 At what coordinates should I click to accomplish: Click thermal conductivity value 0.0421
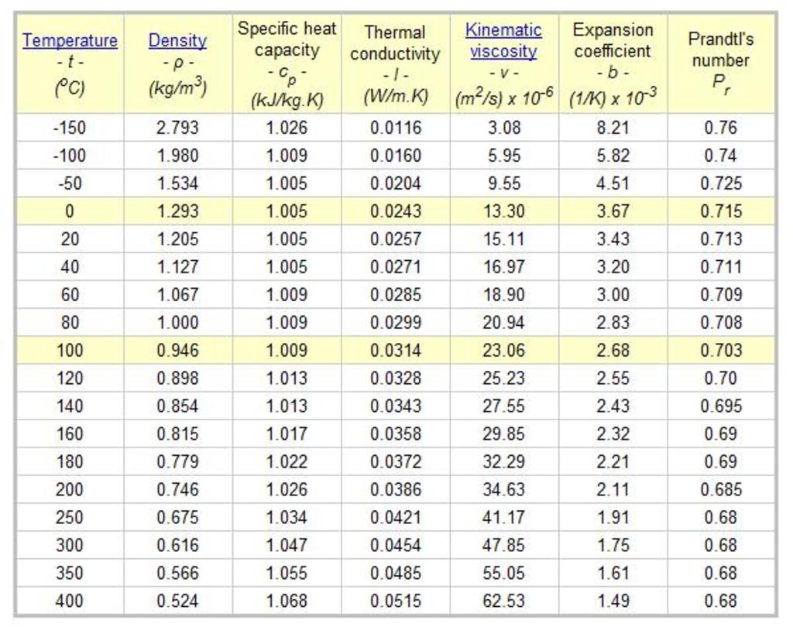tap(395, 517)
